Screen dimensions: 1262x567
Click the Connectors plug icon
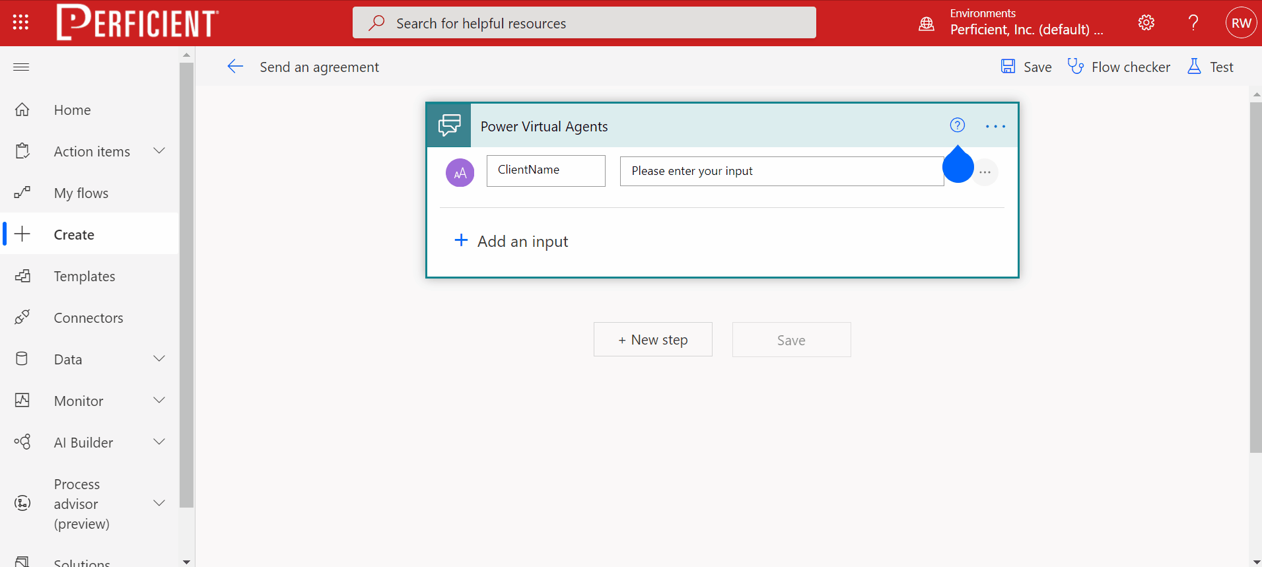[22, 317]
